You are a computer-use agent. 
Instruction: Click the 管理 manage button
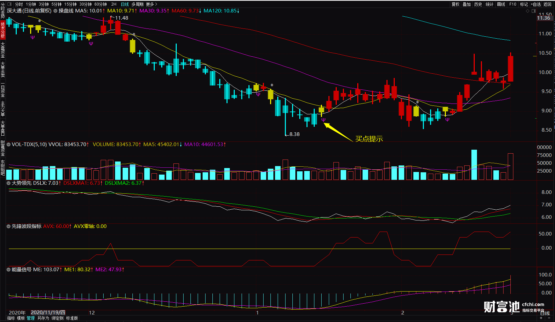point(31,318)
